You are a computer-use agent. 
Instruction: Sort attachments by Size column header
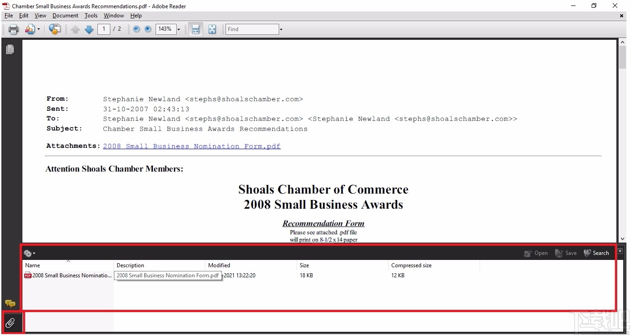point(343,265)
